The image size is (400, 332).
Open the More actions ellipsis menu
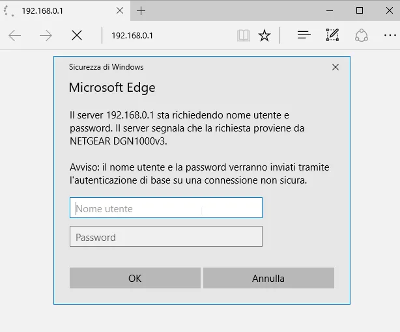pos(389,36)
